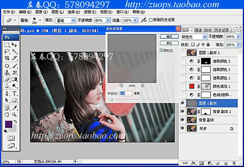Viewport: 244px width, 167px height.
Task: Hide the 图层 1 副本 layer
Action: pos(183,103)
